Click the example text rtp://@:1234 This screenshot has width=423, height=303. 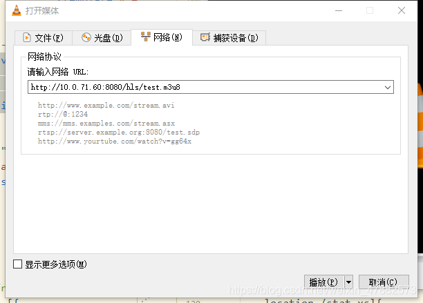click(63, 114)
